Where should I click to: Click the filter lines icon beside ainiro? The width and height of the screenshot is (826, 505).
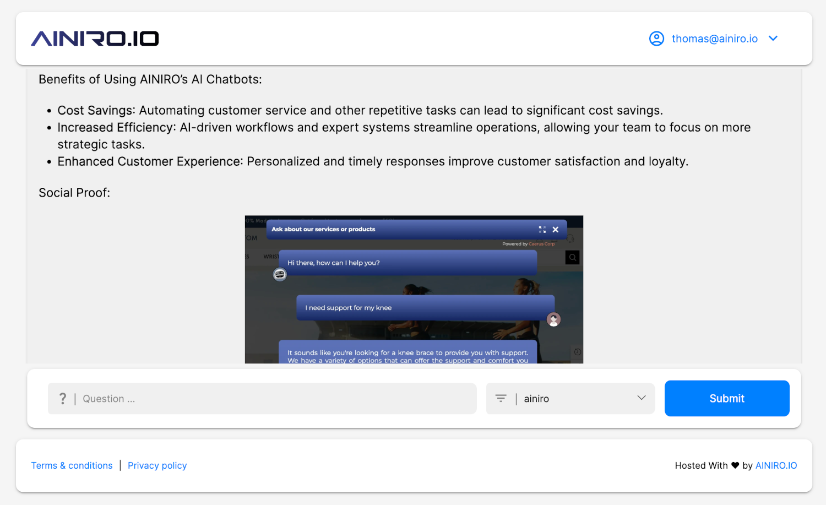point(501,399)
